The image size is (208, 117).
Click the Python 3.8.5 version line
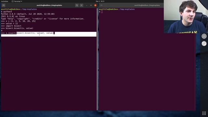point(28,14)
